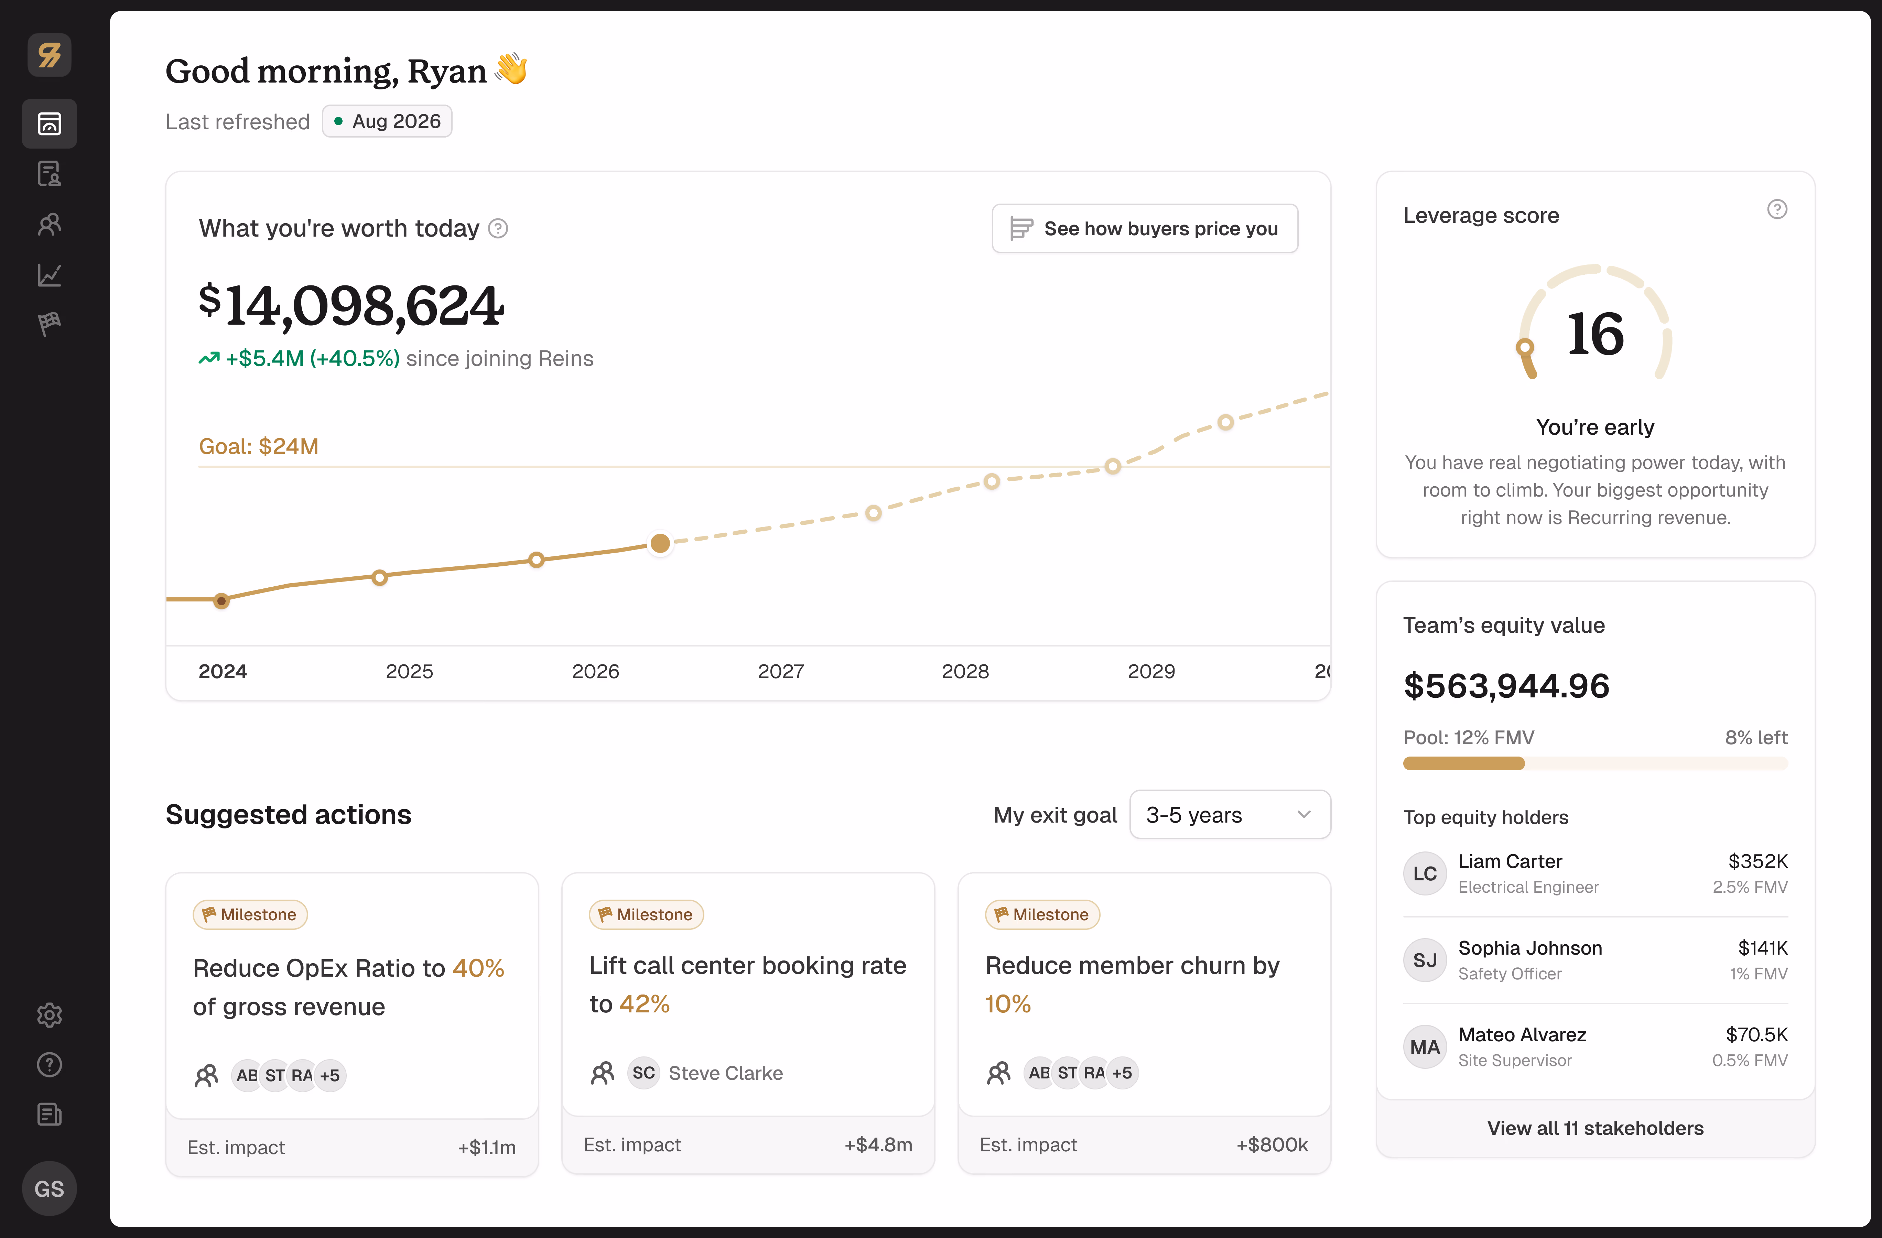Click the Mateo Alvarez name
The height and width of the screenshot is (1238, 1882).
click(1522, 1035)
